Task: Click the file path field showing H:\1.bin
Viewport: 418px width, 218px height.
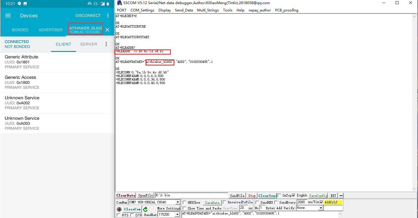Action: (x=191, y=195)
